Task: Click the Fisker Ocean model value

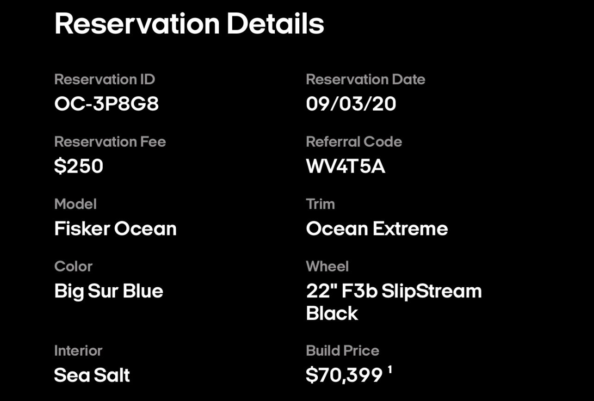Action: [x=115, y=228]
